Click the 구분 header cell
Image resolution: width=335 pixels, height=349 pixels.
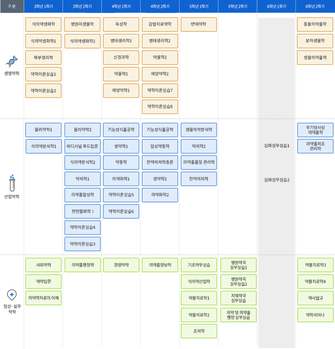point(12,6)
